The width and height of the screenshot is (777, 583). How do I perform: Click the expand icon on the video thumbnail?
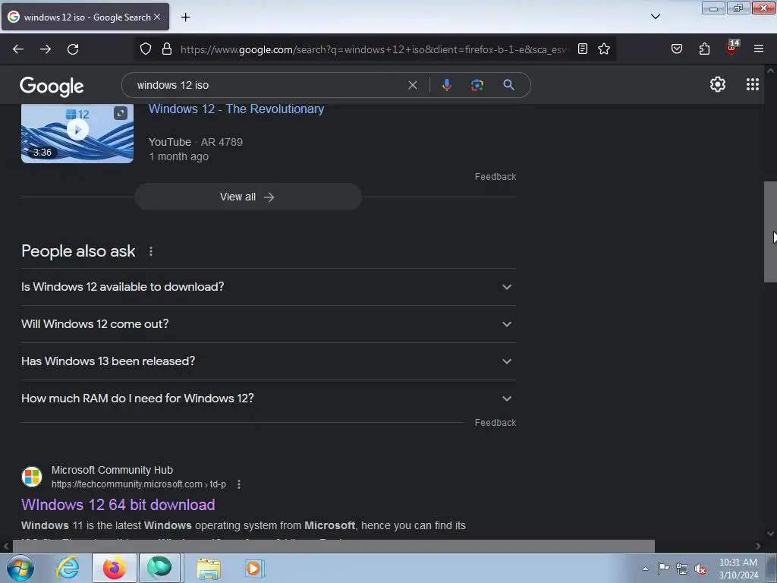121,113
